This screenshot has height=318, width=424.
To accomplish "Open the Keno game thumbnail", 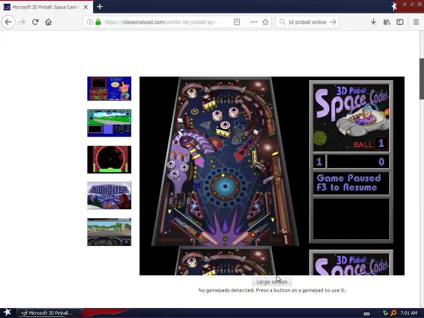I will click(x=109, y=89).
